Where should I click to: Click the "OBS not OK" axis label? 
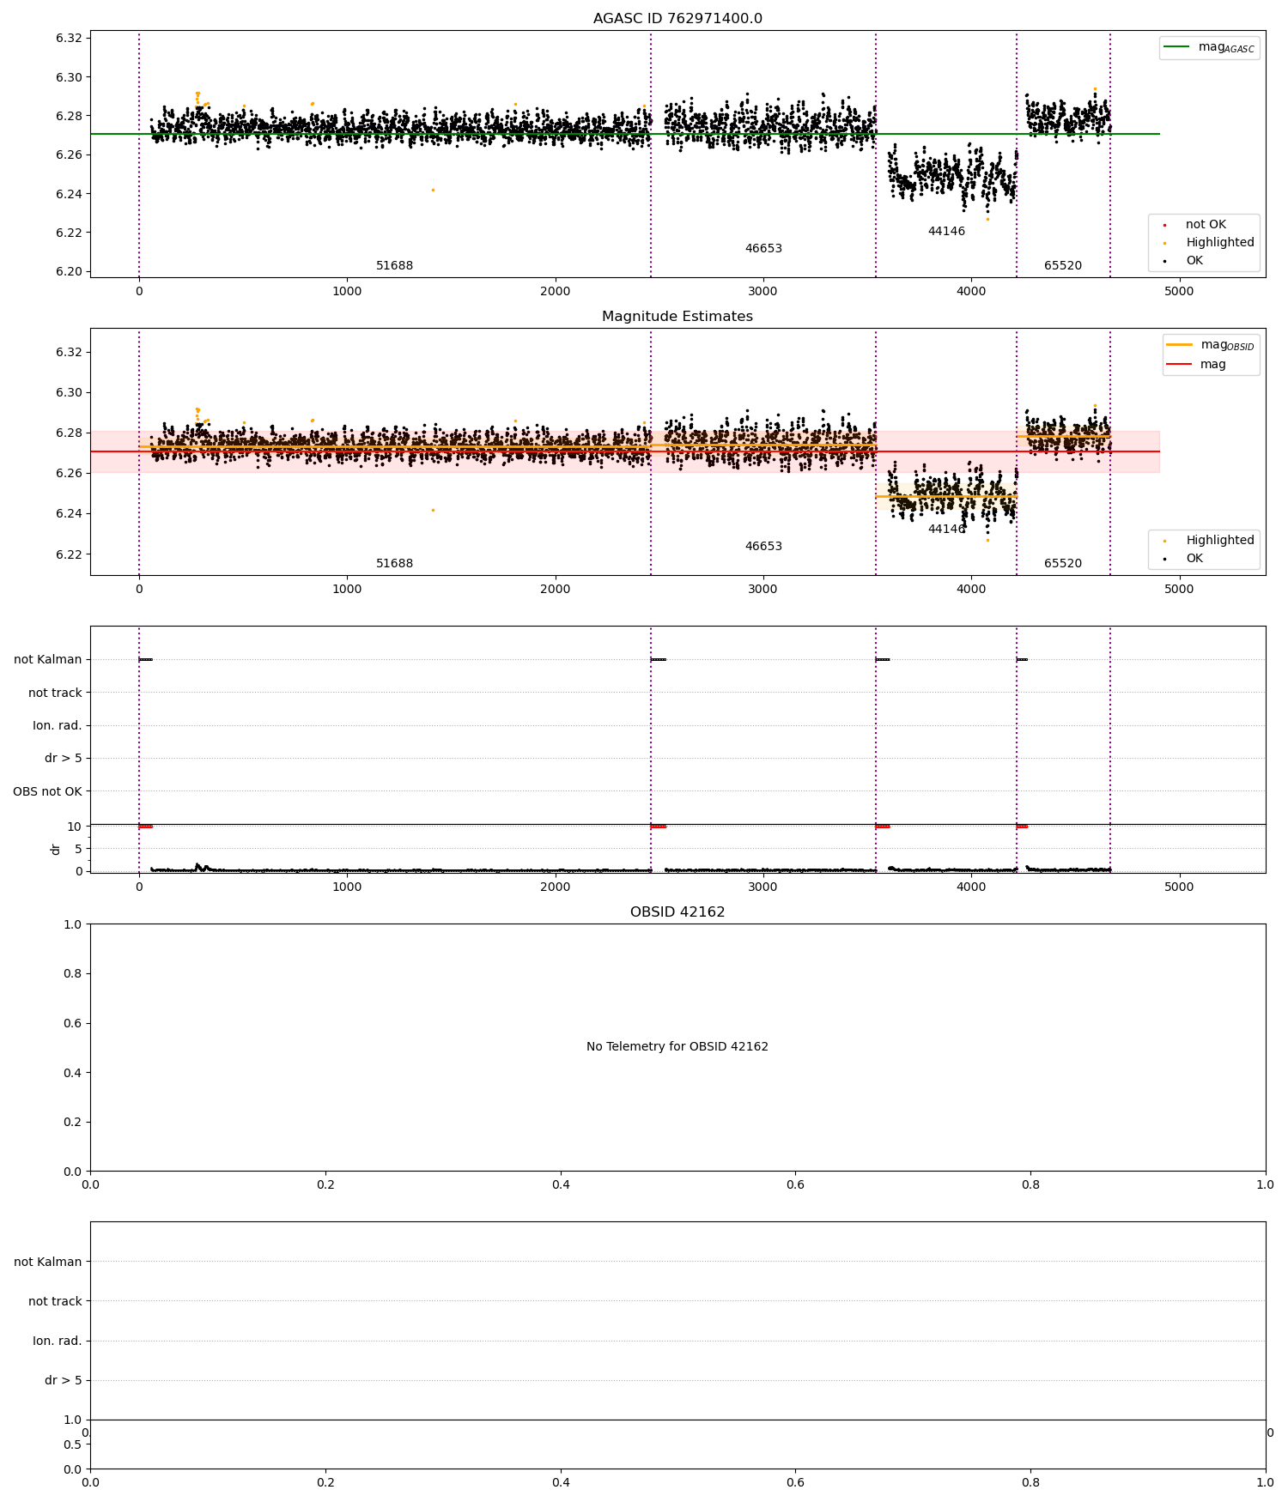pos(47,792)
